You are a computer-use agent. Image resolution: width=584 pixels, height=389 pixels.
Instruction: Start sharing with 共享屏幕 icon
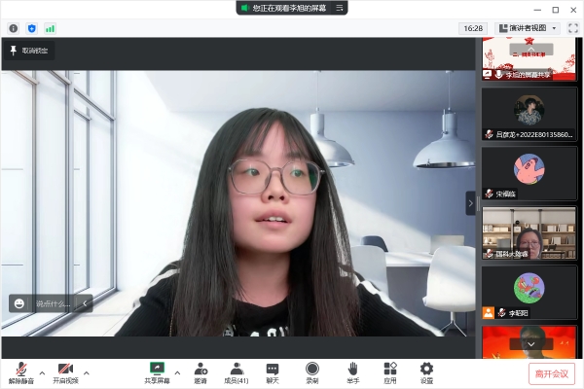(x=157, y=372)
